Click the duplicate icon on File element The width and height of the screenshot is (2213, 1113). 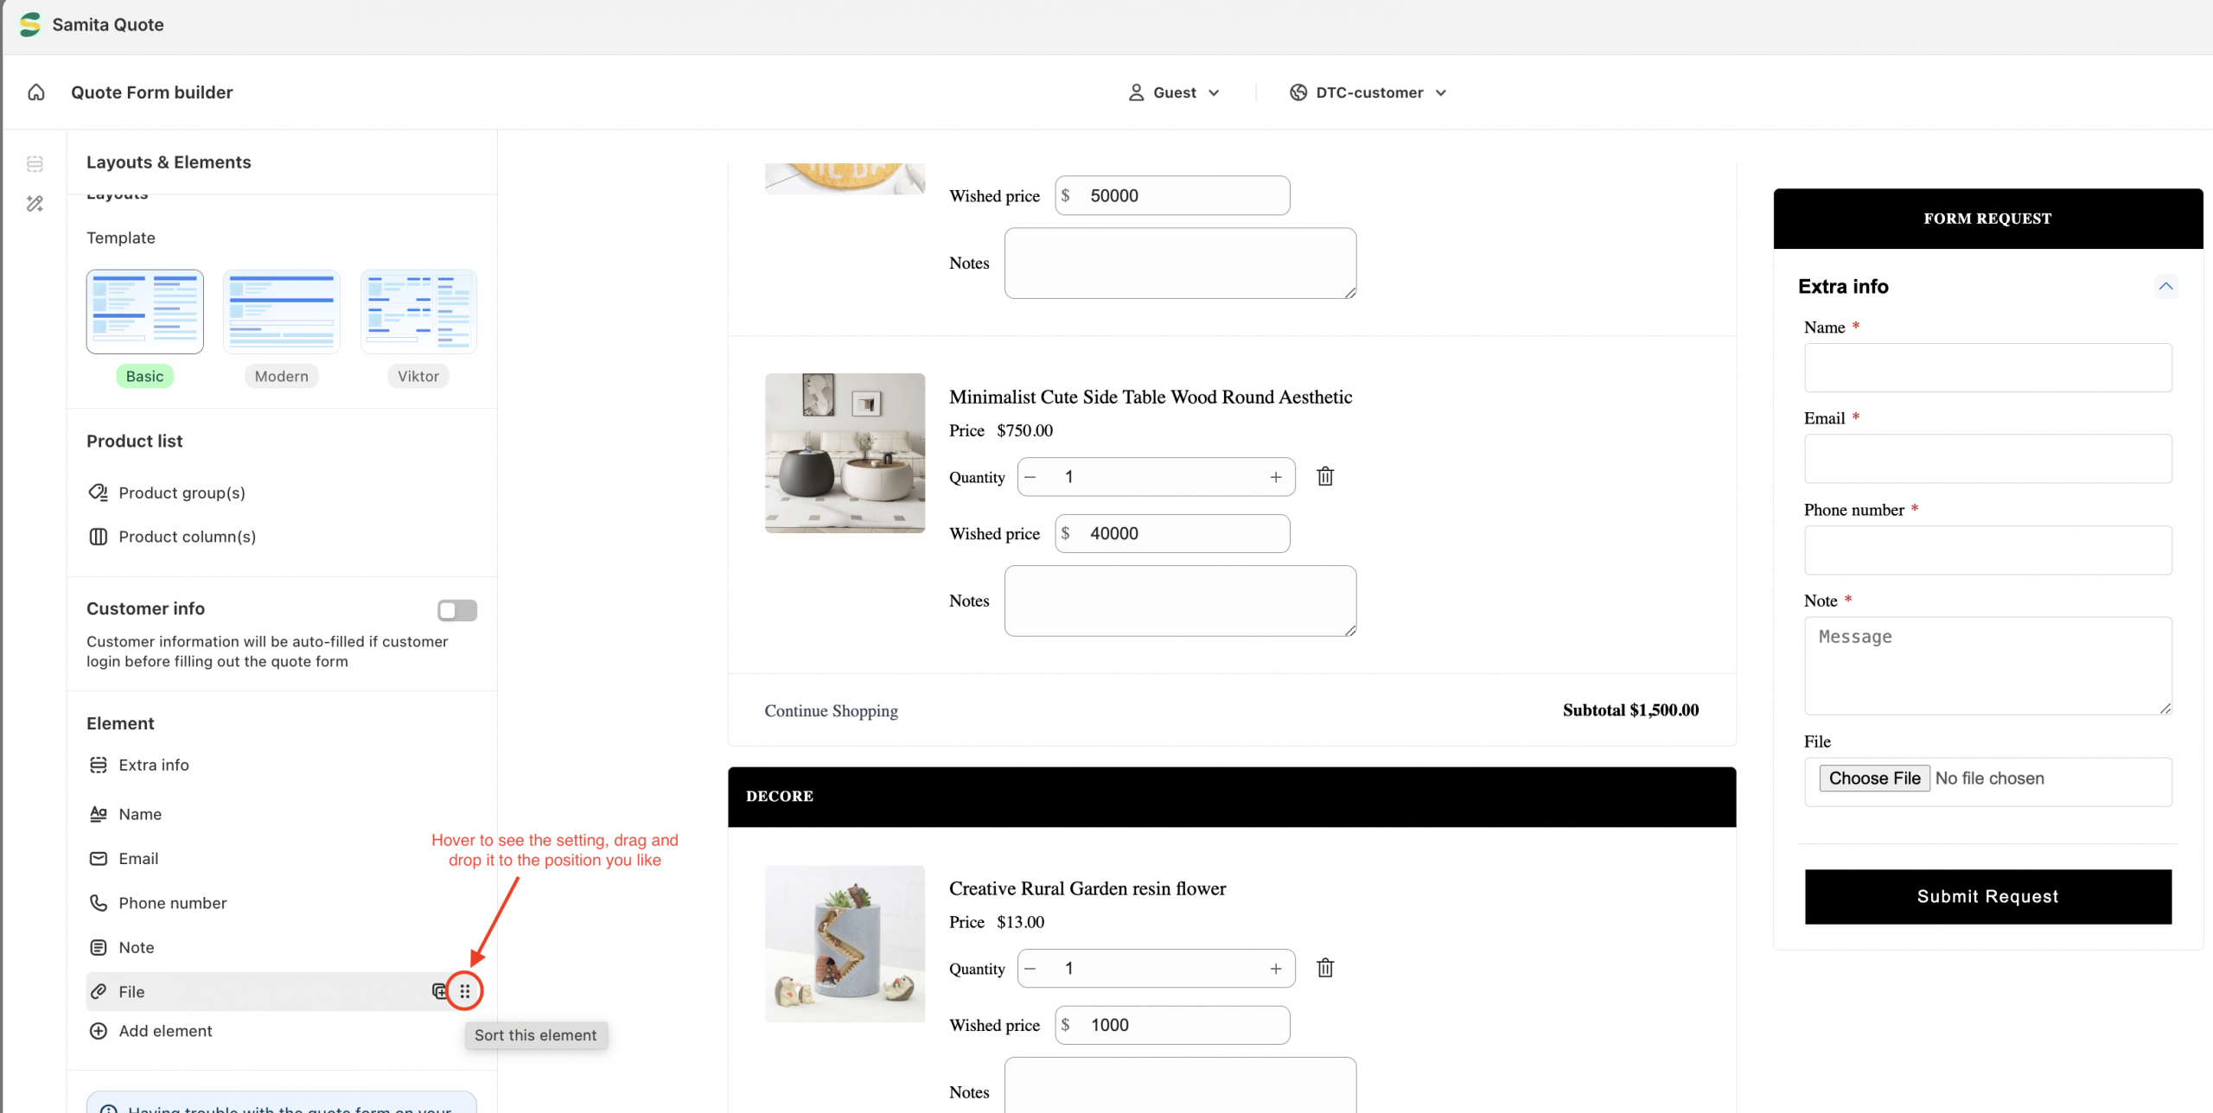coord(439,991)
